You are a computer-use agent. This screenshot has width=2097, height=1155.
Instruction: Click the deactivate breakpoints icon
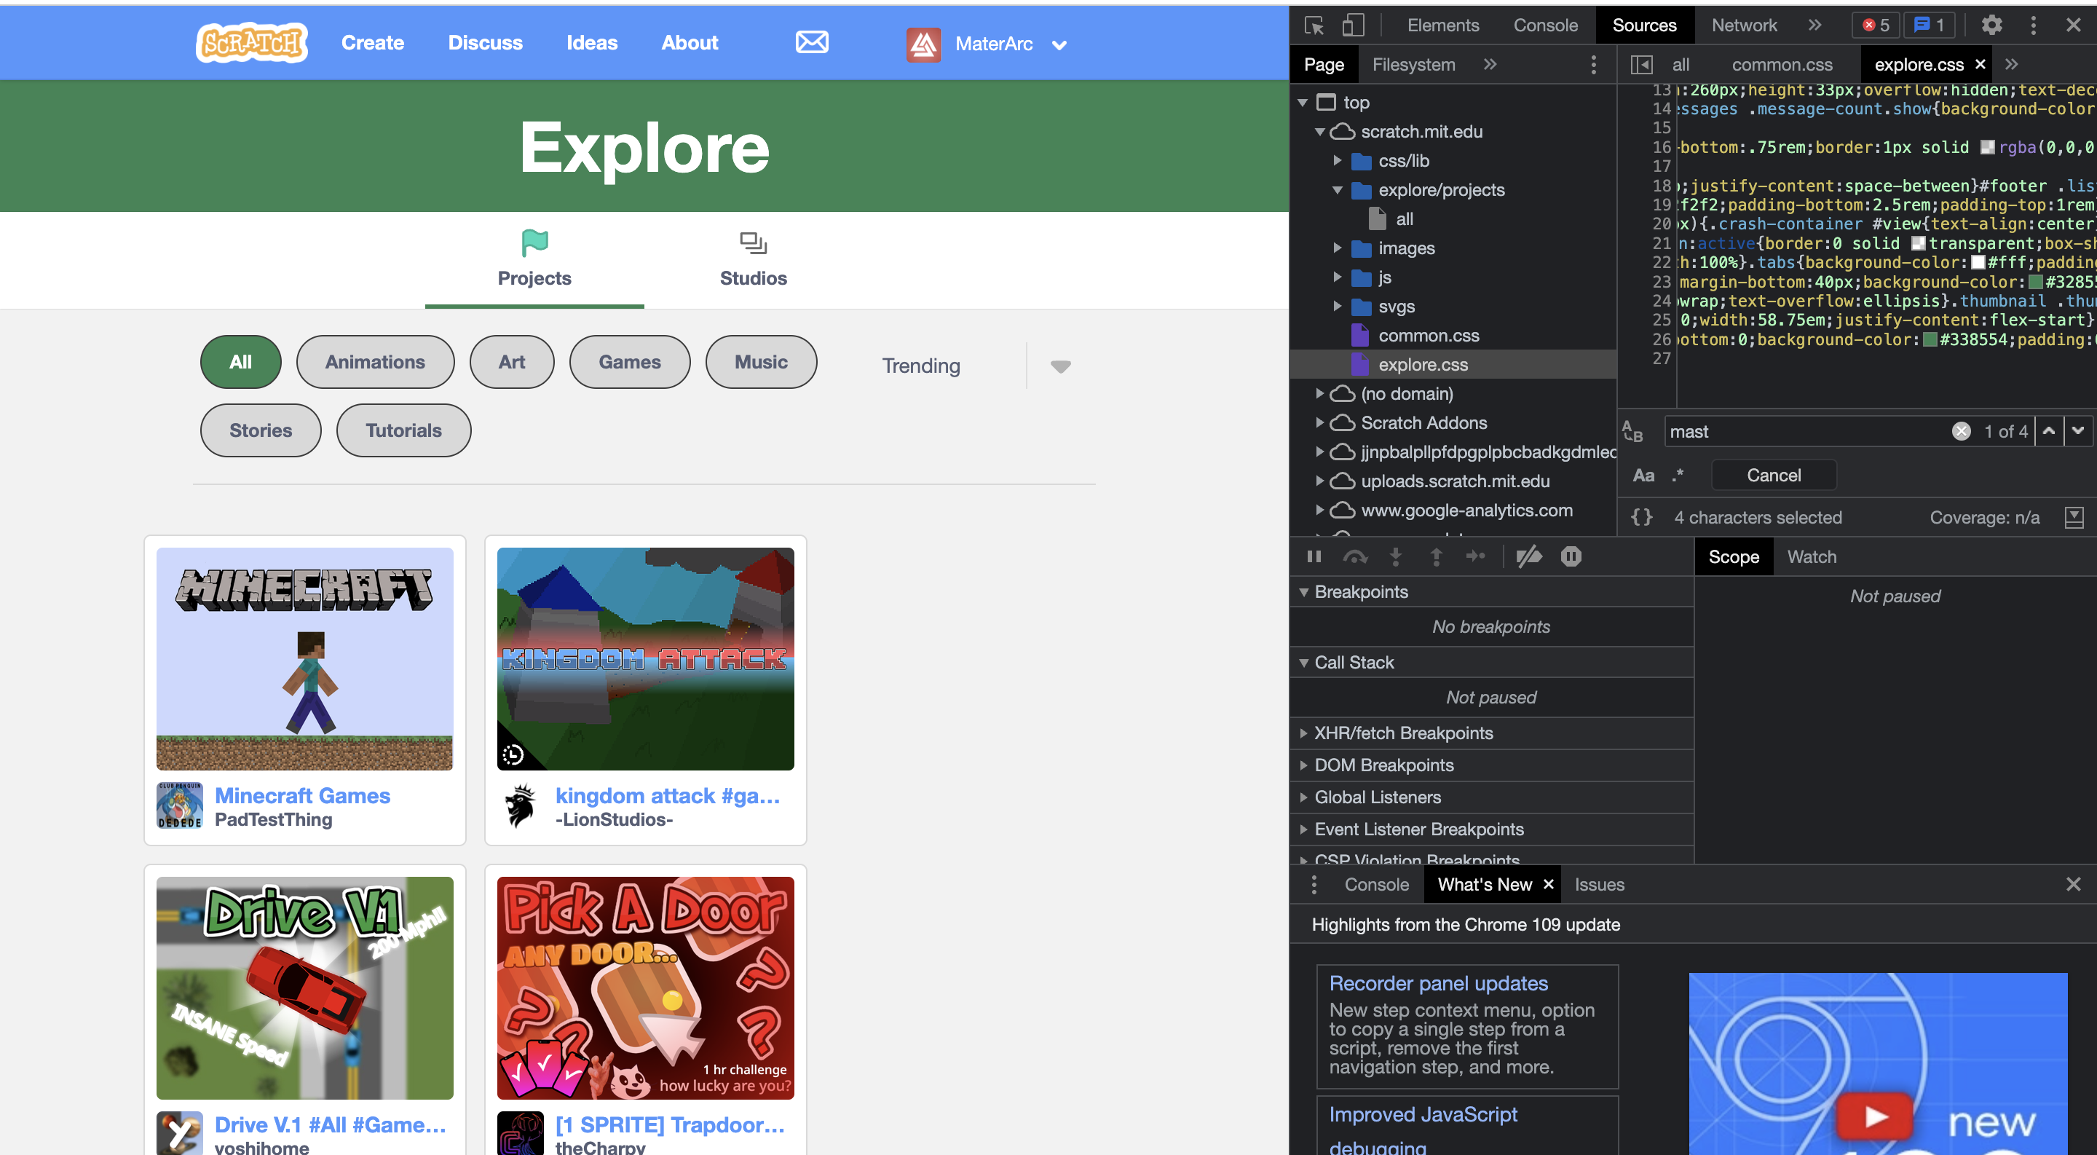coord(1529,556)
